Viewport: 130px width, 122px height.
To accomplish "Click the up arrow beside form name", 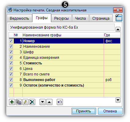I will coord(118,29).
